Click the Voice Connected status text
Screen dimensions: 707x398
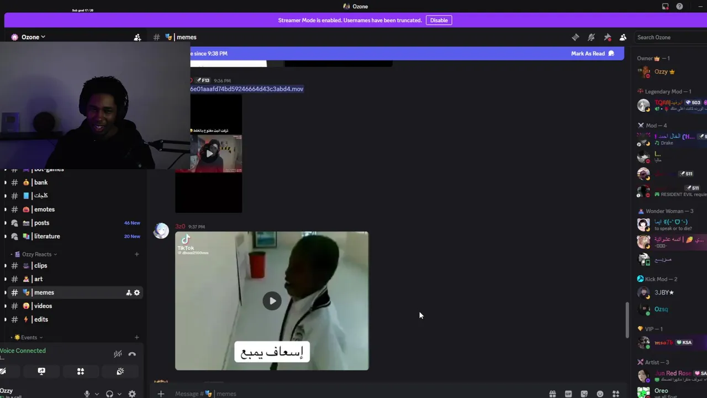point(23,350)
